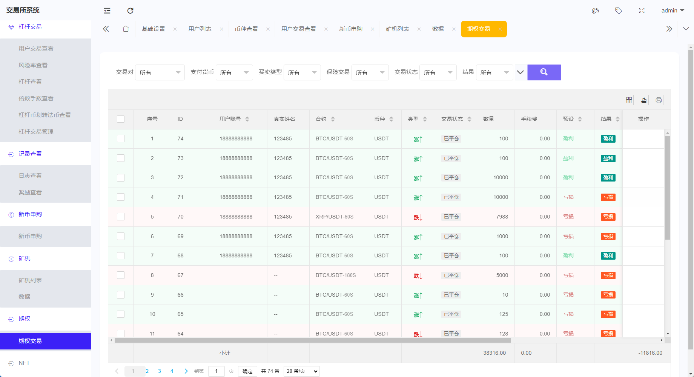Click the page number input field

[216, 371]
